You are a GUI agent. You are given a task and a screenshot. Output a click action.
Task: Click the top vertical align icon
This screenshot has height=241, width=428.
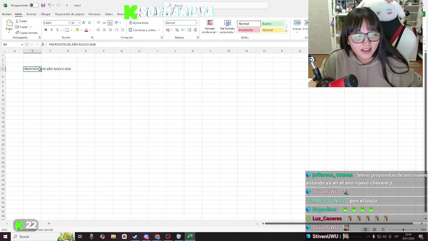[98, 23]
